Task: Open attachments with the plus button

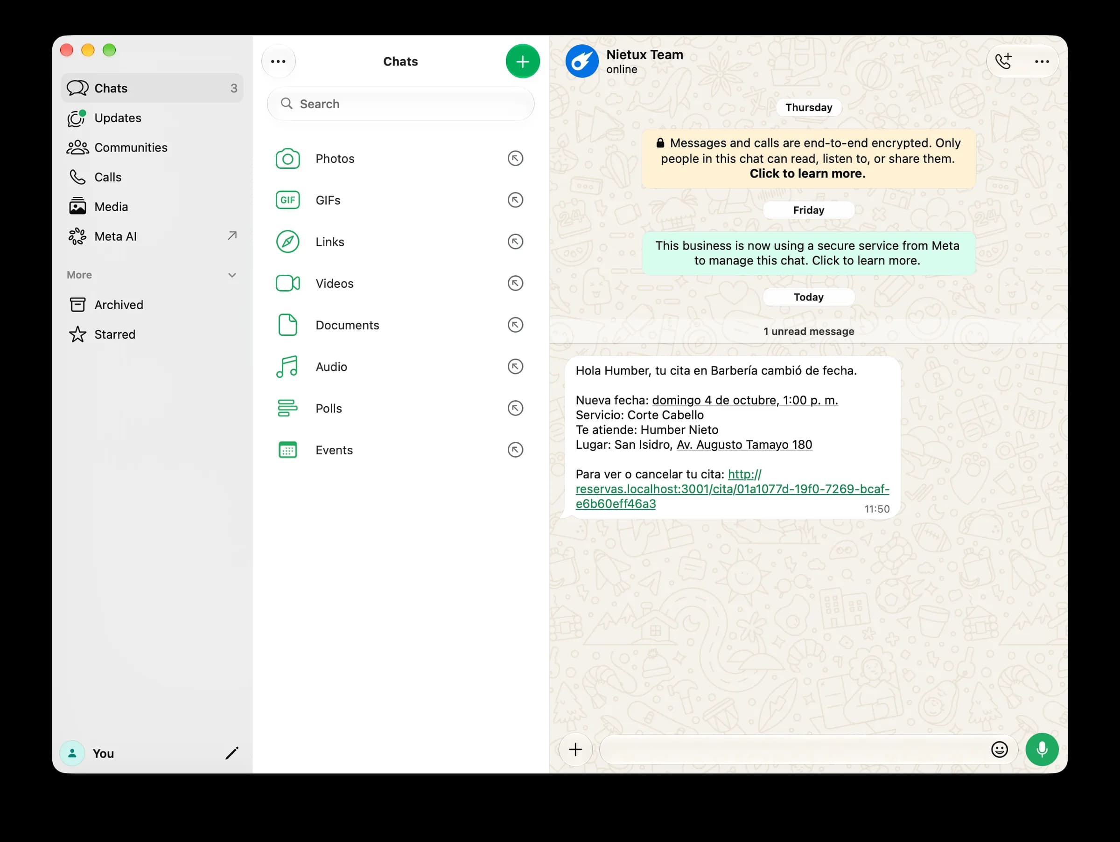Action: coord(575,750)
